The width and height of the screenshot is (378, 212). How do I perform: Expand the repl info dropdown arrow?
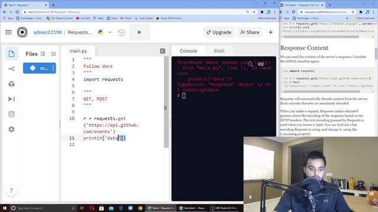pos(110,32)
